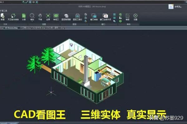The width and height of the screenshot is (187, 124).
Task: Click the white four-squares grid icon
Action: (x=120, y=18)
